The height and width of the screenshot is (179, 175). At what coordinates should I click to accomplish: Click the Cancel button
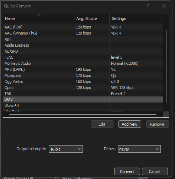pyautogui.click(x=155, y=172)
